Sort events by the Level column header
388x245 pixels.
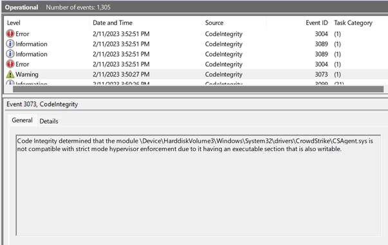[14, 23]
